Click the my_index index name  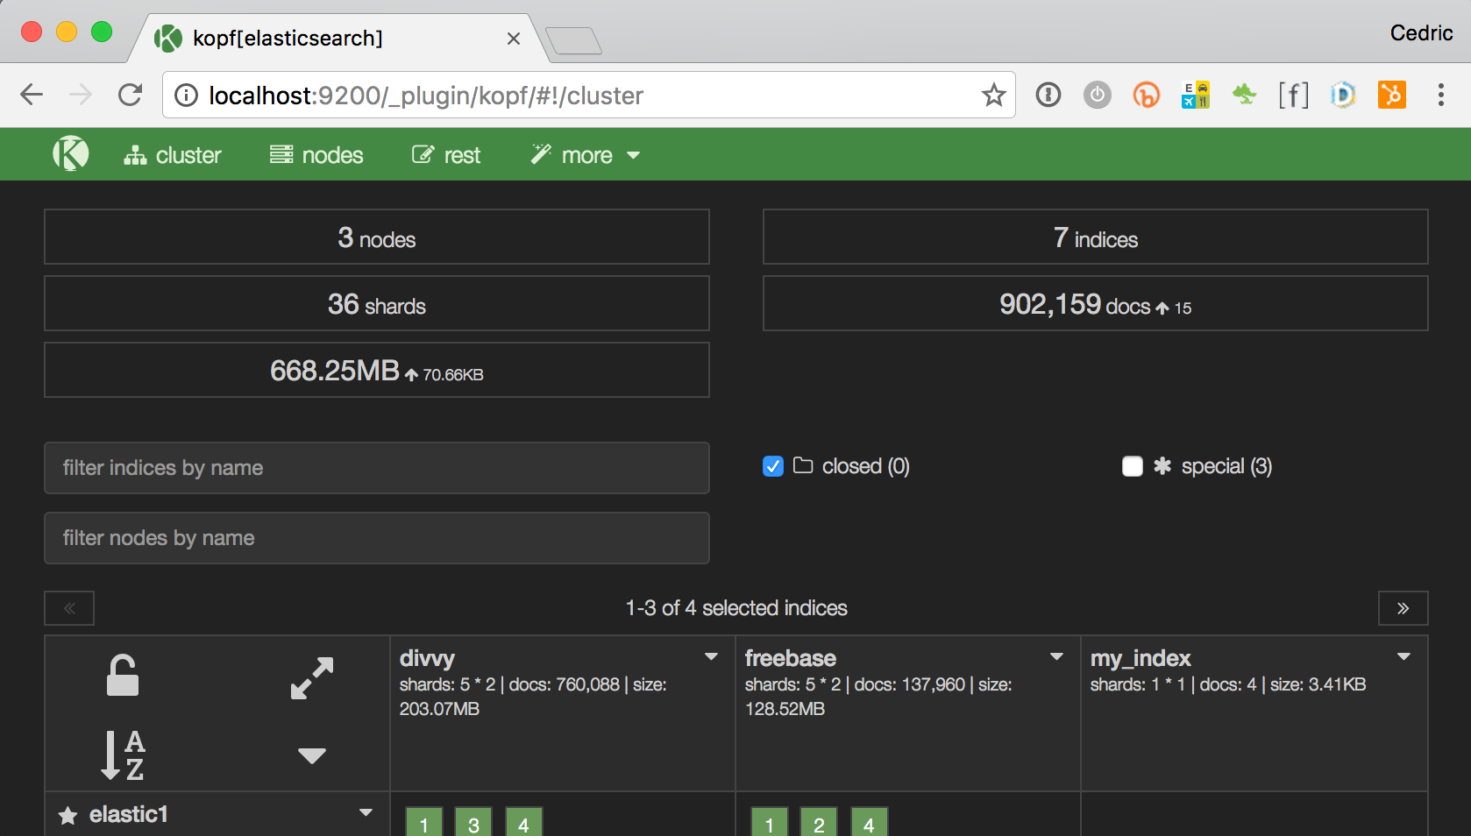(1140, 658)
